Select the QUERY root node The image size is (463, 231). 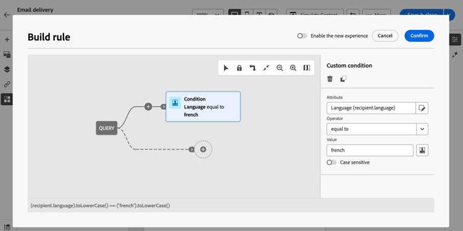[x=107, y=128]
